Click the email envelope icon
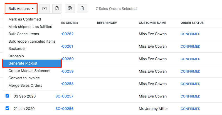Image resolution: width=222 pixels, height=115 pixels. click(45, 9)
